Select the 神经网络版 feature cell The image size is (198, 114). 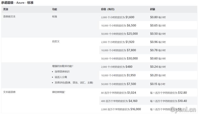click(x=59, y=92)
